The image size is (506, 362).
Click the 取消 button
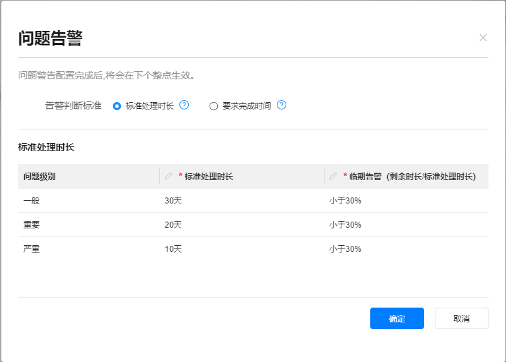tap(462, 318)
